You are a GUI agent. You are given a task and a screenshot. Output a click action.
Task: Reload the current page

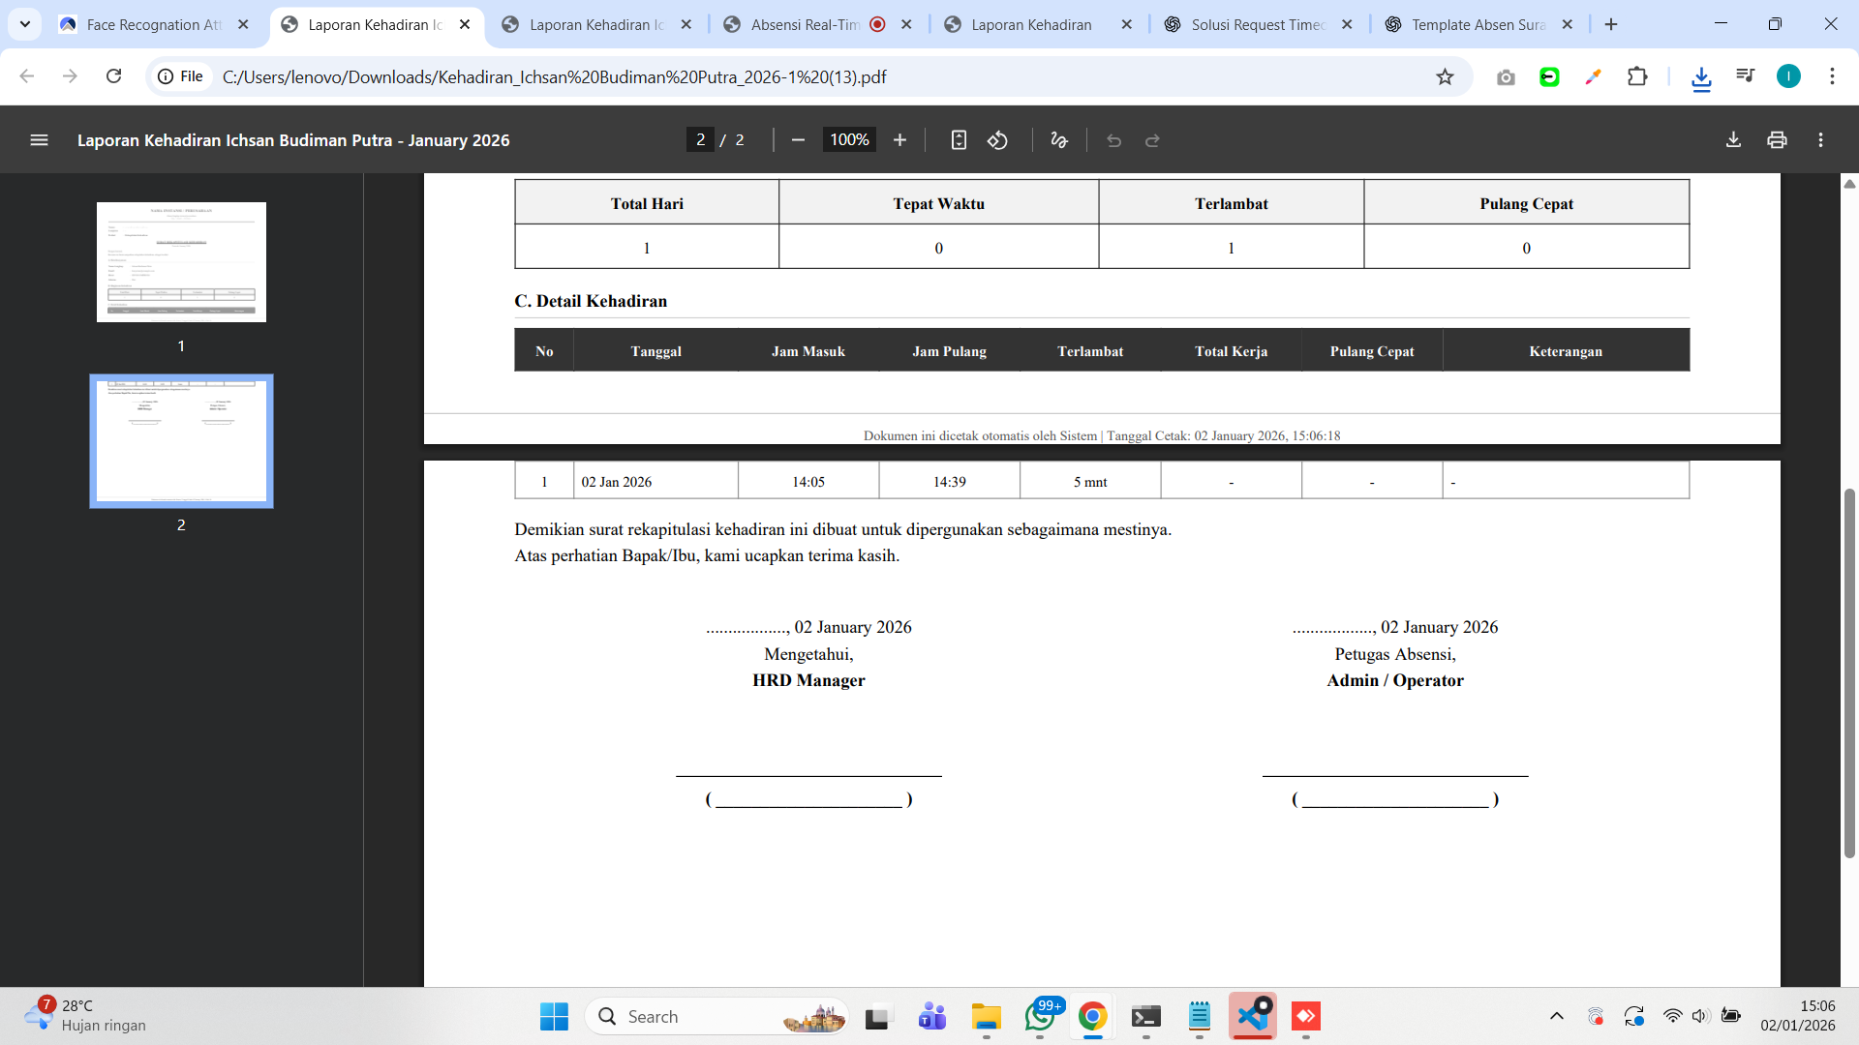tap(113, 76)
